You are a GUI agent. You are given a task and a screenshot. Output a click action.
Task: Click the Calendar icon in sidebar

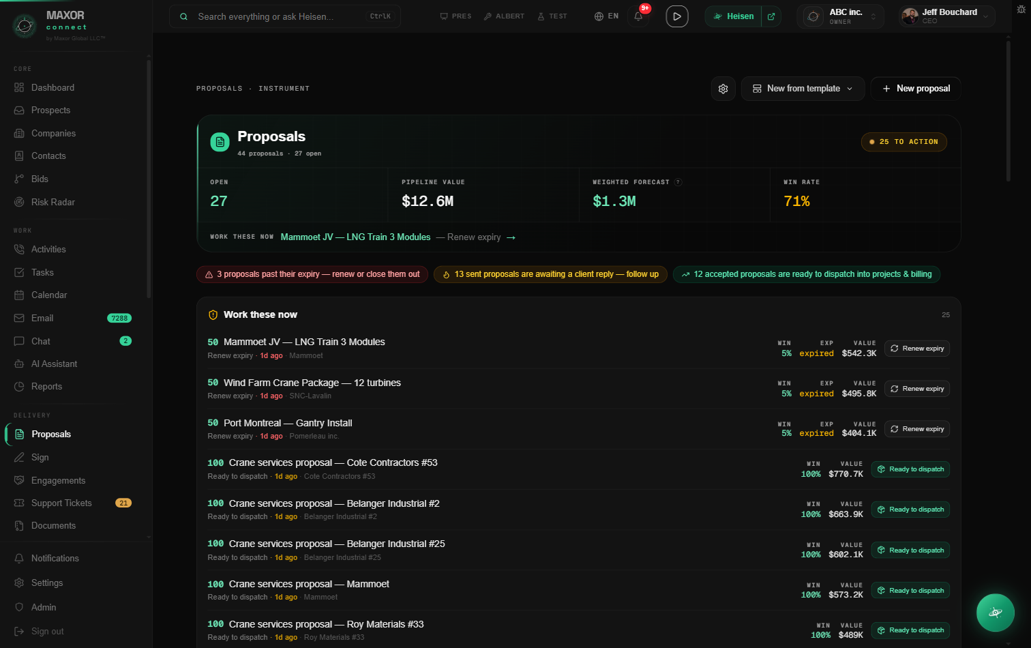[x=19, y=295]
